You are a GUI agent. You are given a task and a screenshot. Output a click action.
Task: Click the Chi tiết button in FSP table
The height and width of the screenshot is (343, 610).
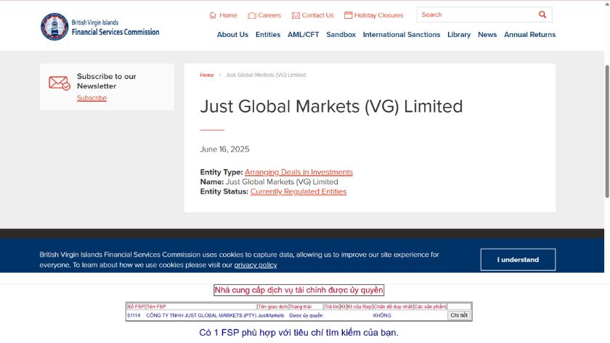point(459,315)
